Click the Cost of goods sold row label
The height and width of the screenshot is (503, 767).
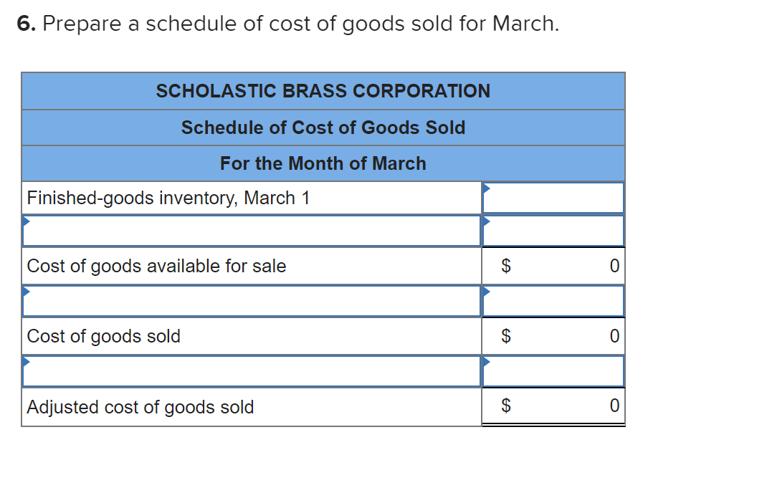pos(104,336)
